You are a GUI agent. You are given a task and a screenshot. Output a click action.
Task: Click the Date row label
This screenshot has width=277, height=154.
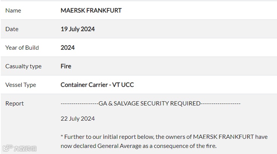12,29
